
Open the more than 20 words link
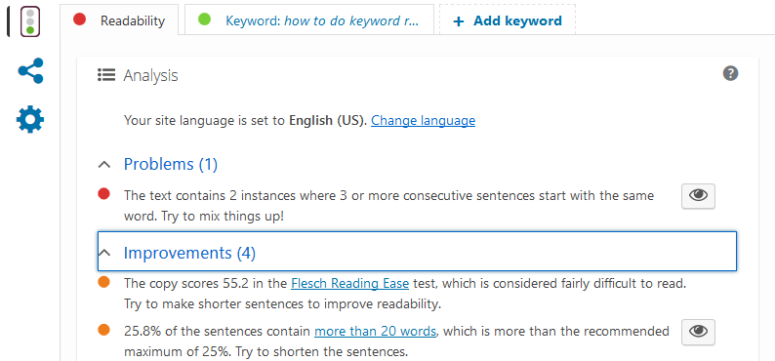(x=375, y=331)
